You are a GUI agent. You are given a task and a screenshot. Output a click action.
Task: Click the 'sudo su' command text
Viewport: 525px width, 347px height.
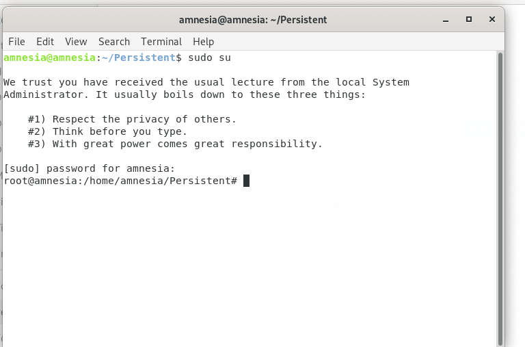point(209,57)
